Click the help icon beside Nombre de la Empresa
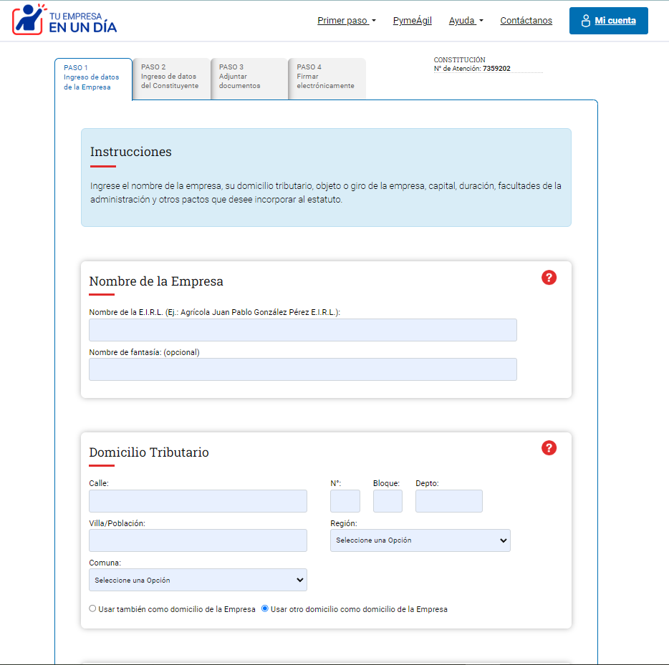 [x=549, y=277]
